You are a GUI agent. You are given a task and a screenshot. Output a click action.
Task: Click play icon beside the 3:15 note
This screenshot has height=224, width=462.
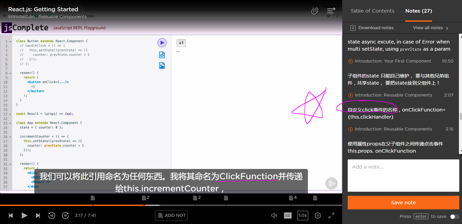(x=350, y=129)
